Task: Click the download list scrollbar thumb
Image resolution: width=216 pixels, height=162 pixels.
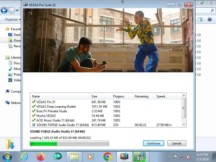Action: click(184, 108)
